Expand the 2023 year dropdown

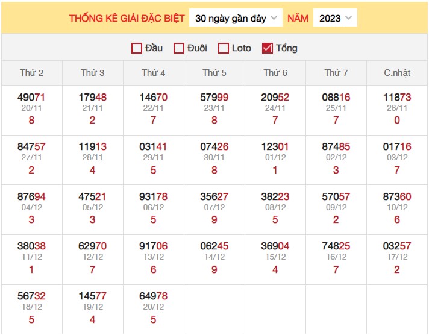point(335,18)
